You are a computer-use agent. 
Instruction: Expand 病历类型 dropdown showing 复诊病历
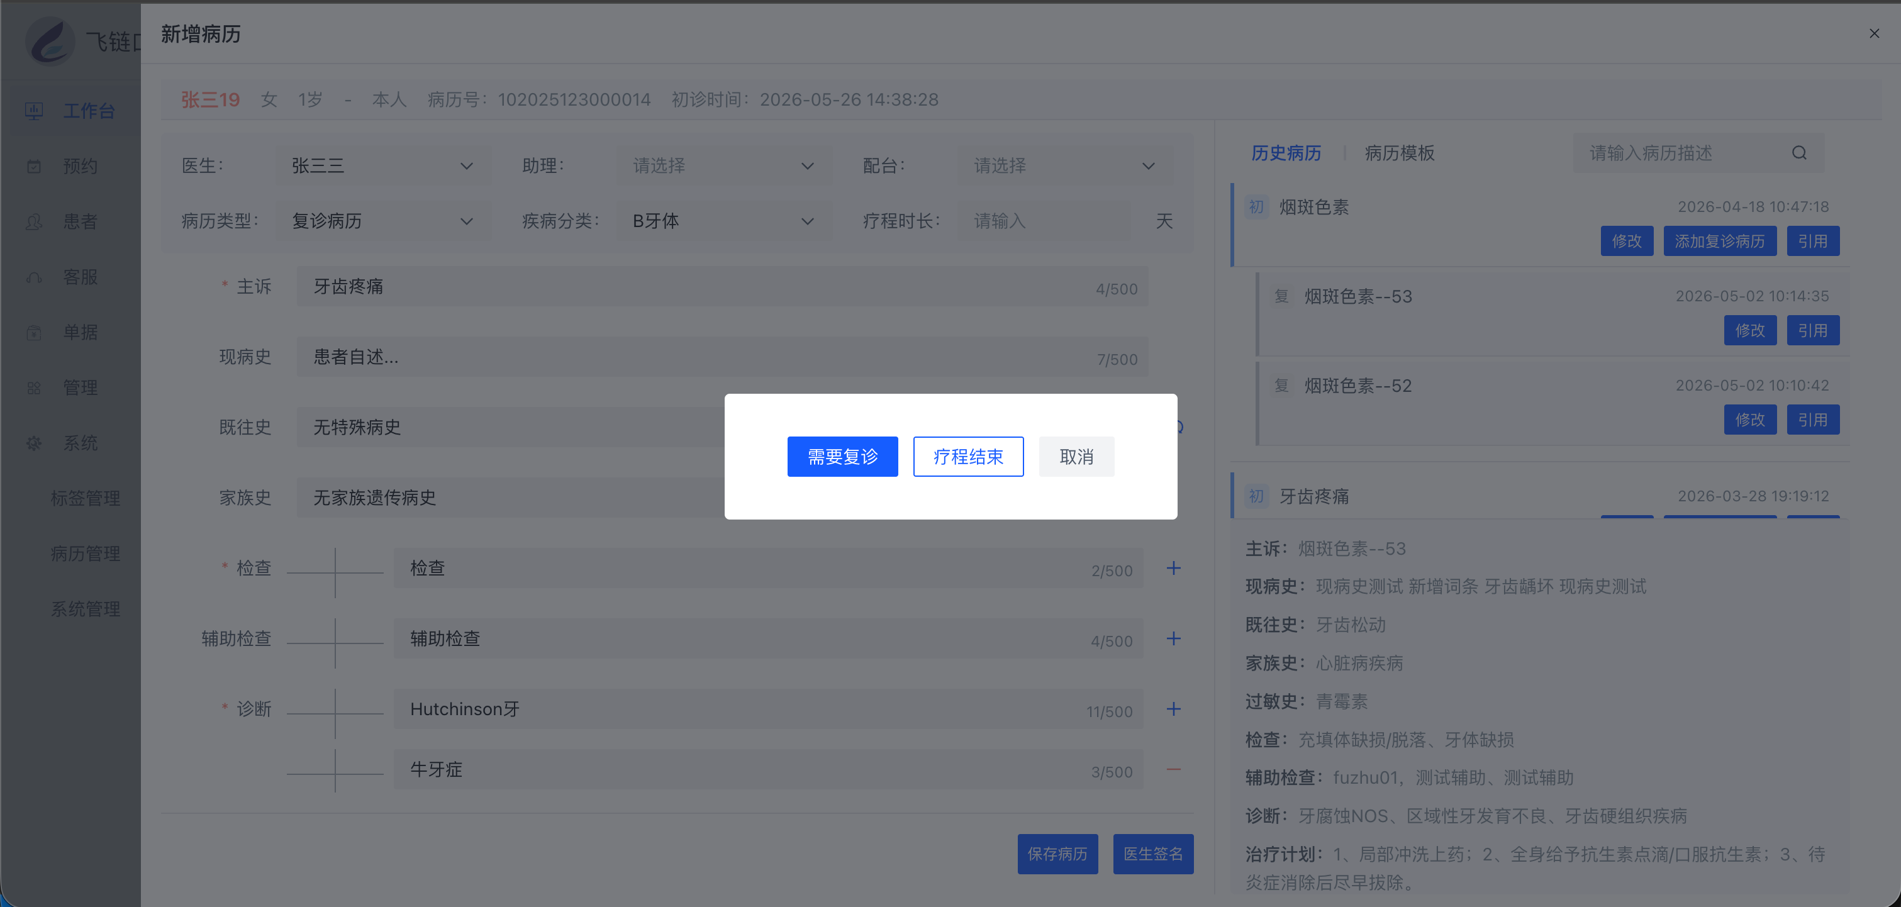coord(382,221)
